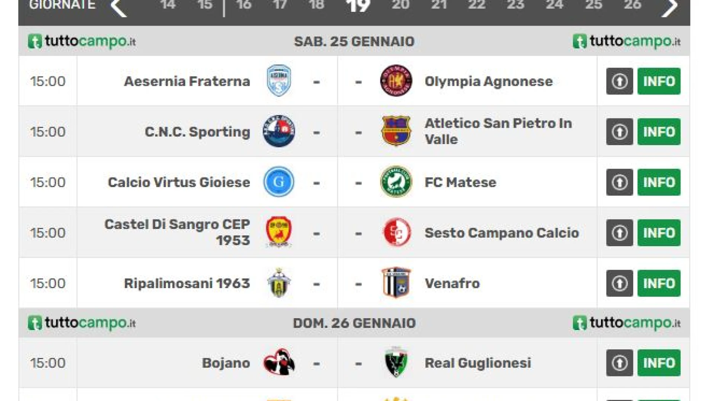
Task: Jump to giornata 26
Action: tap(632, 5)
